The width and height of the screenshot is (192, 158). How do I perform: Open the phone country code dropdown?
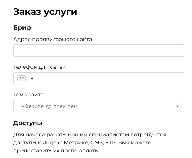22,78
